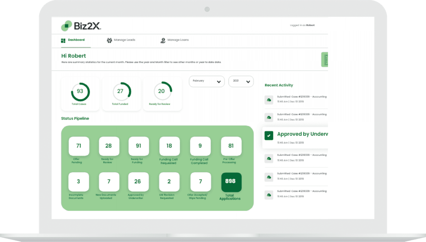Open the green slide-out panel beside Hi Robert
The image size is (426, 242).
click(325, 59)
